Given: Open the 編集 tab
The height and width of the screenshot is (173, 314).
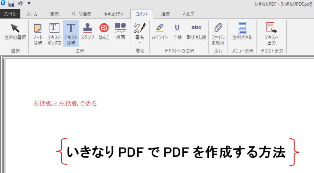Looking at the screenshot, I should click(165, 14).
